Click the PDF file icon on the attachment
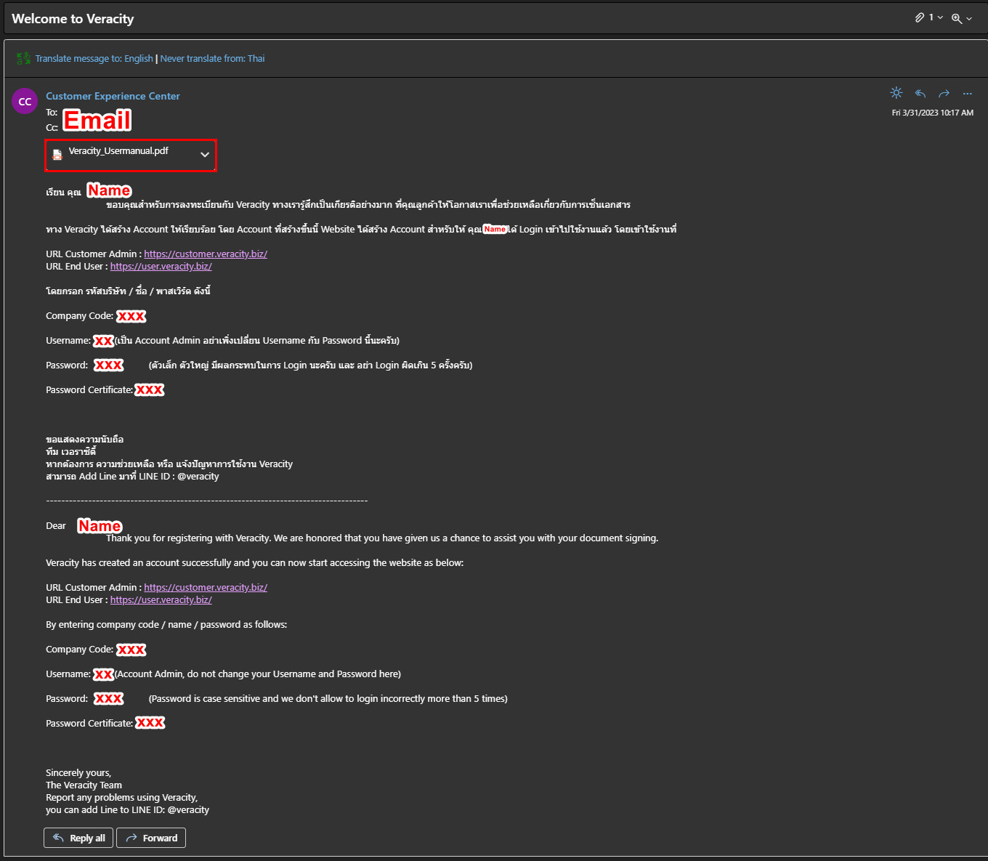The width and height of the screenshot is (988, 861). click(x=57, y=154)
